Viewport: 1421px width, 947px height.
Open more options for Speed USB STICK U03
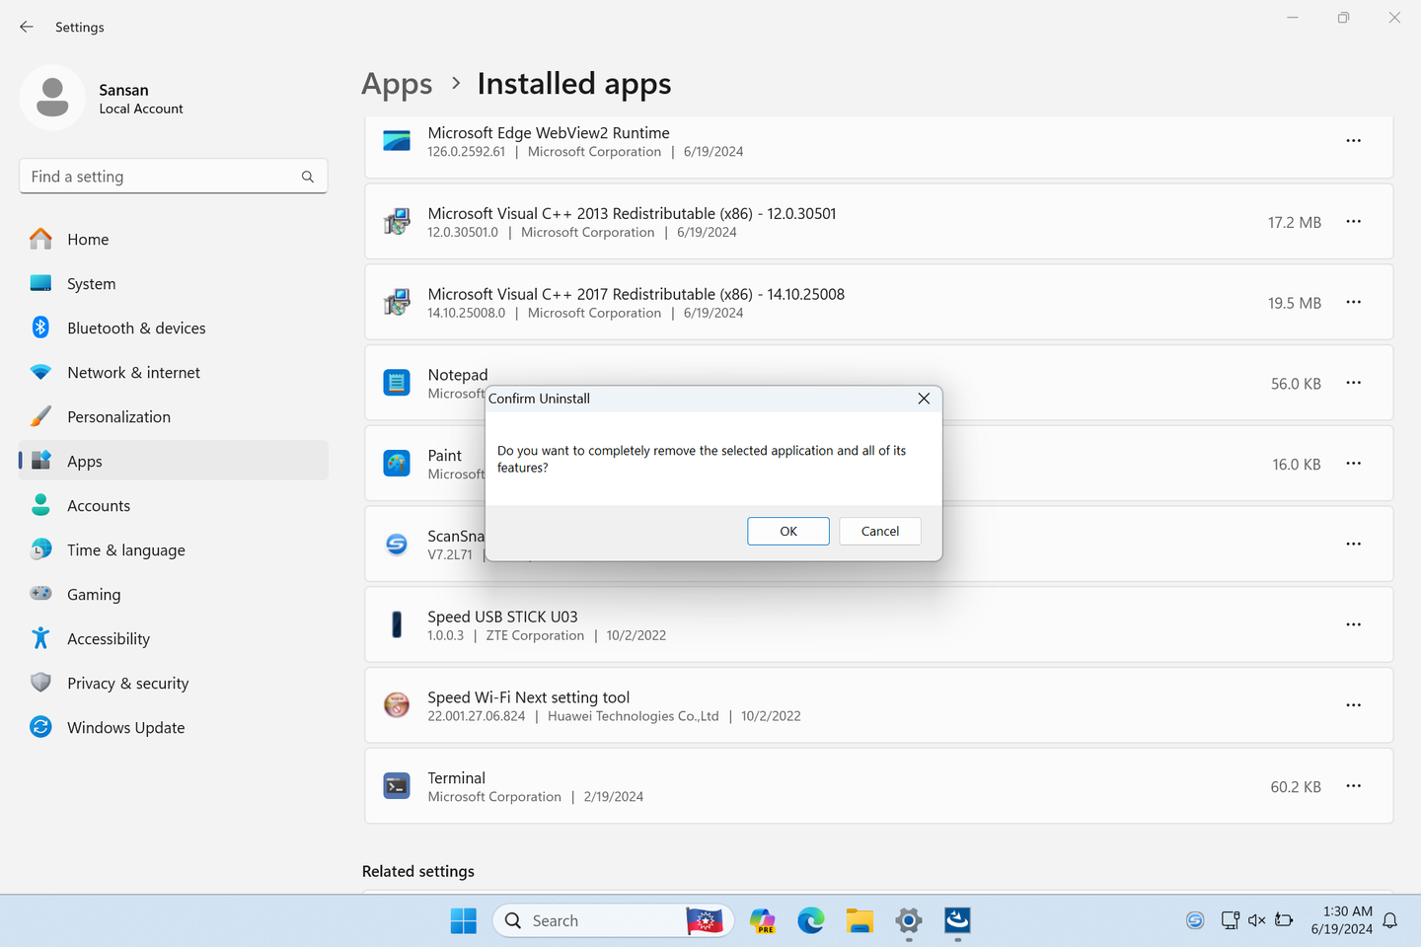click(x=1353, y=623)
